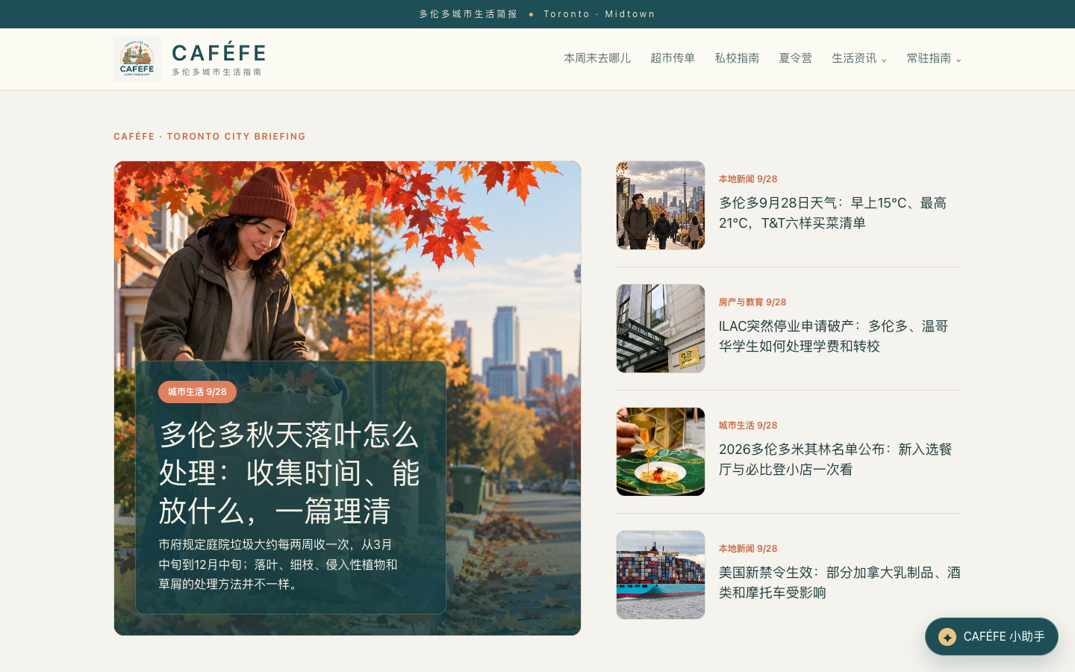
Task: Read the 美国新禁令生效 article headline
Action: tap(840, 582)
